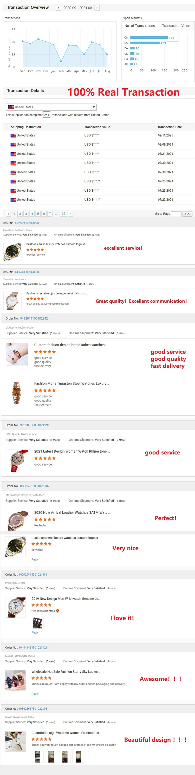Open page 32 of transaction details
This screenshot has width=195, height=775.
point(63,214)
